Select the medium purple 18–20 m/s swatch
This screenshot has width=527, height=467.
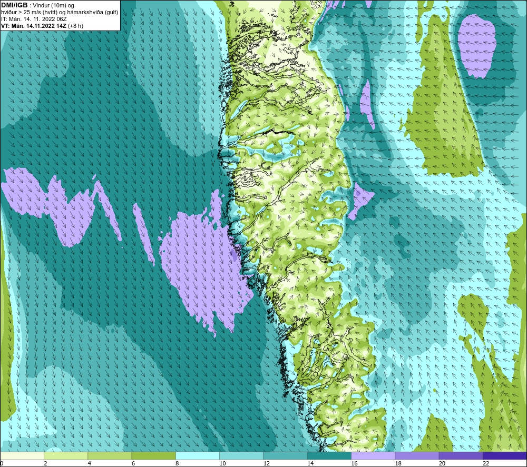point(417,455)
